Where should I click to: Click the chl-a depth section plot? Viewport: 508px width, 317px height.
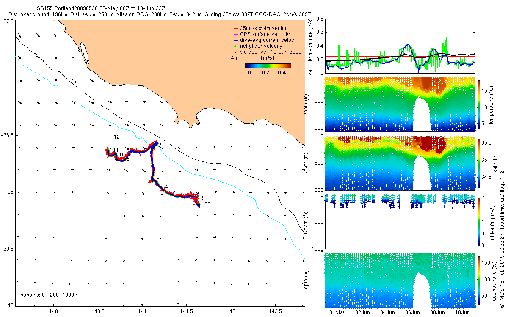point(400,221)
